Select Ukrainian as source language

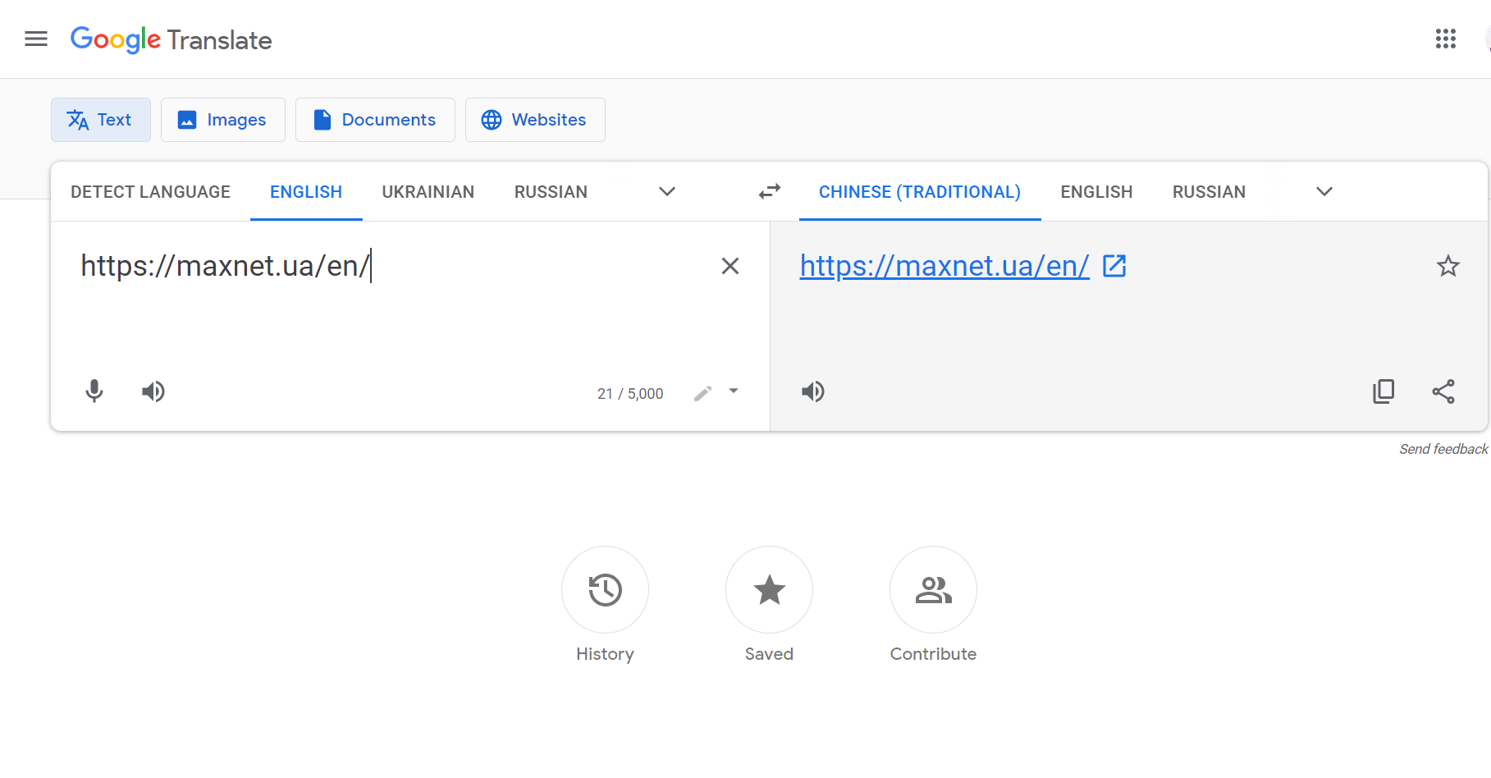coord(428,192)
